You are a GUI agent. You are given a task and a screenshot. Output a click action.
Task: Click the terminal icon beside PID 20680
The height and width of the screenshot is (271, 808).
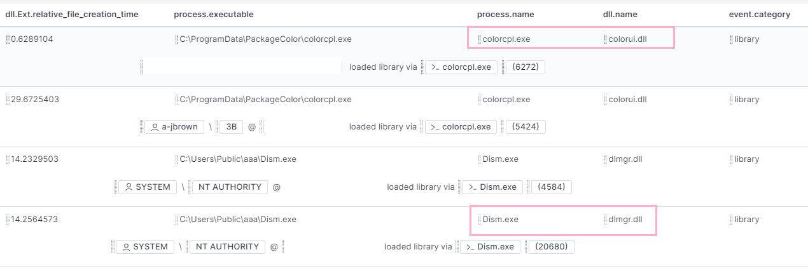coord(469,247)
